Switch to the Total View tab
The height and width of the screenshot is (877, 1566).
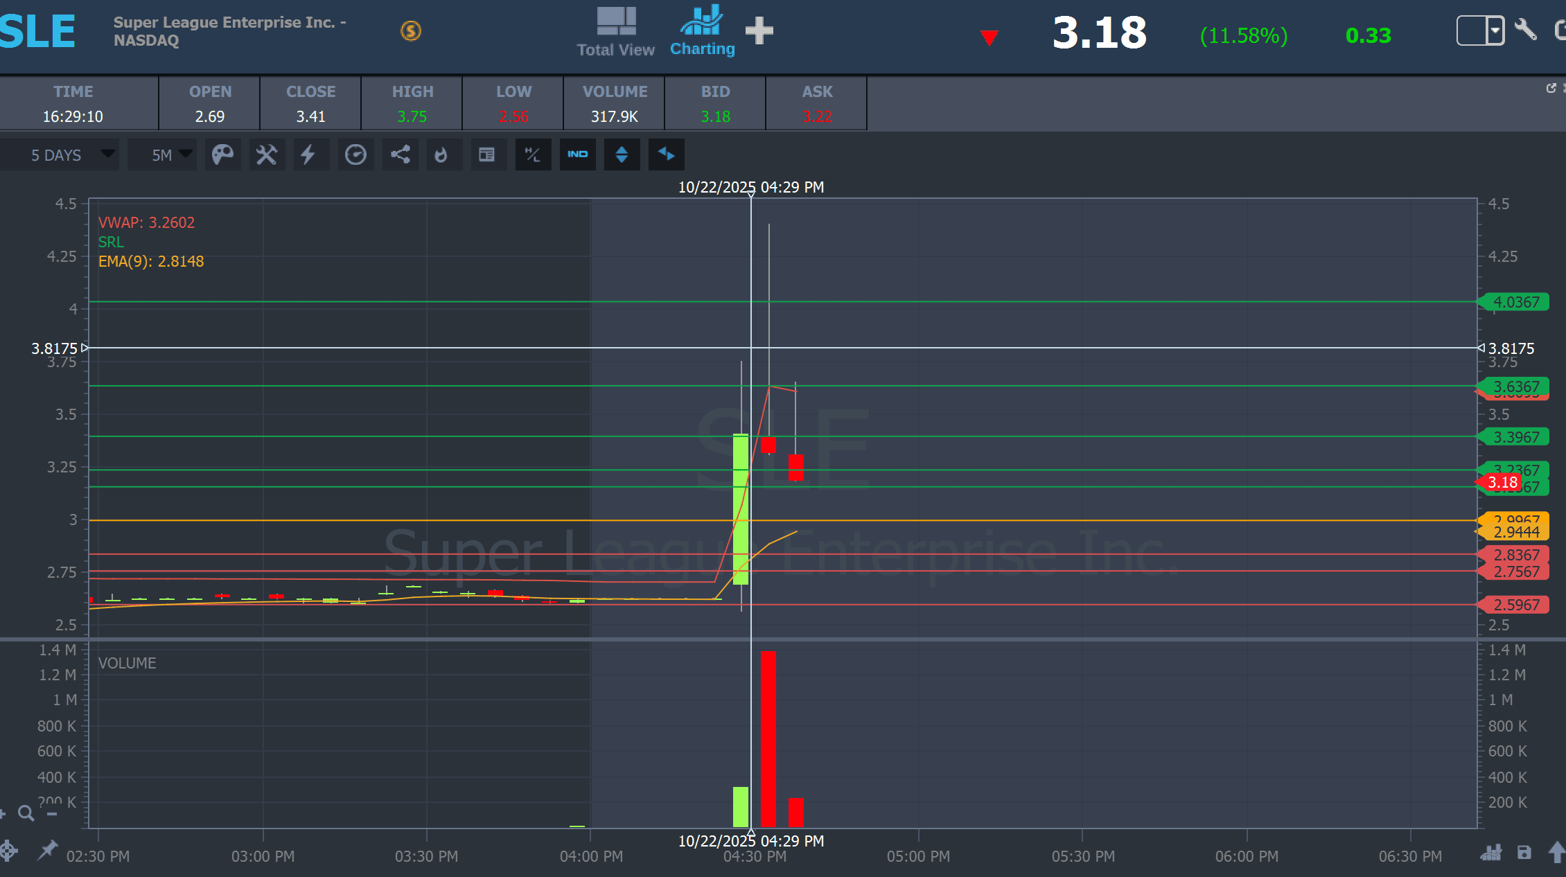pyautogui.click(x=615, y=32)
